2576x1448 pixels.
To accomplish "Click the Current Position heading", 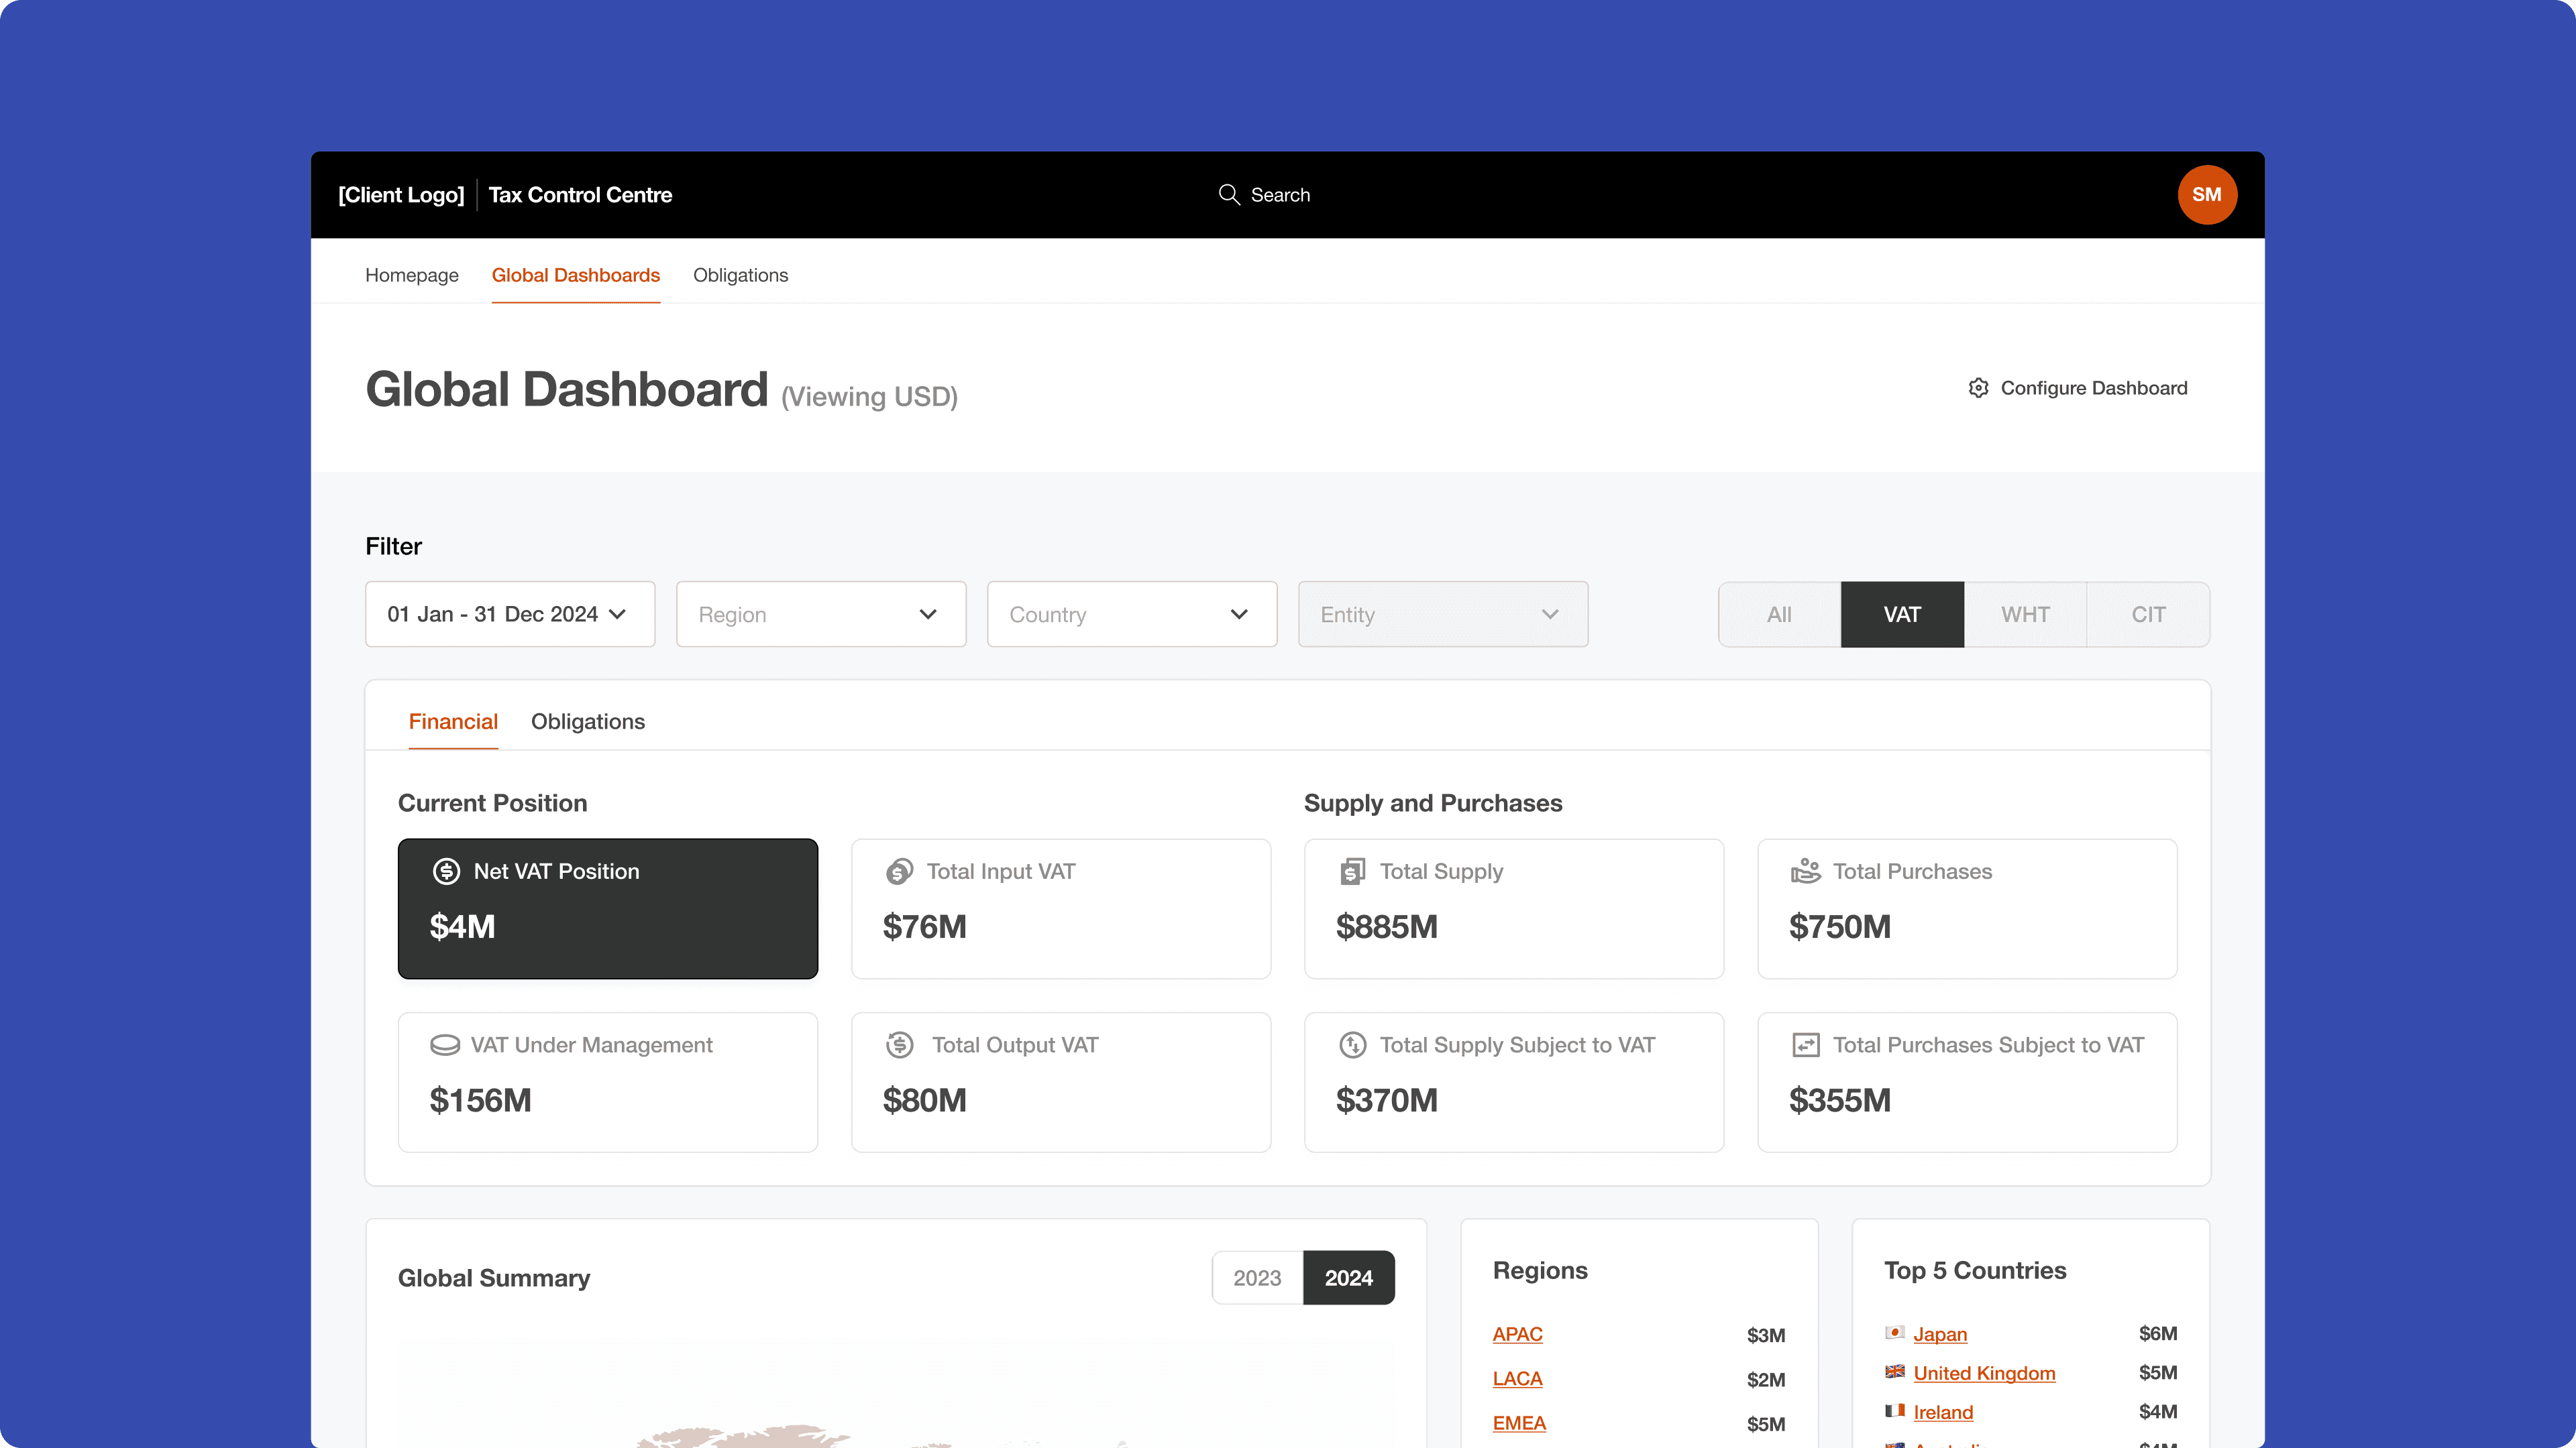I will pyautogui.click(x=492, y=802).
